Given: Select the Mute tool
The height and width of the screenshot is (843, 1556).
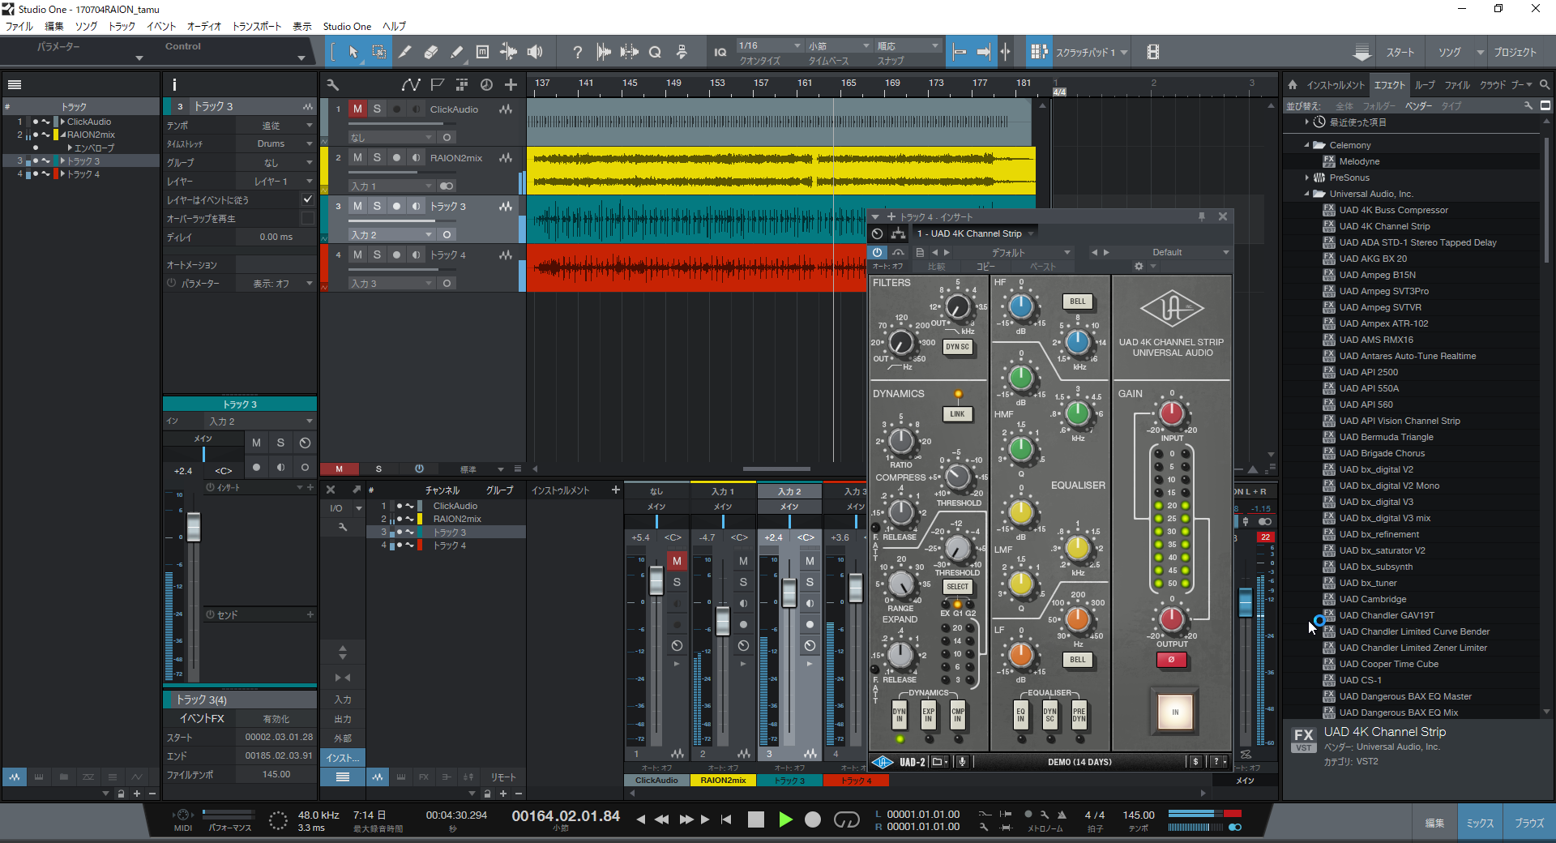Looking at the screenshot, I should [483, 52].
